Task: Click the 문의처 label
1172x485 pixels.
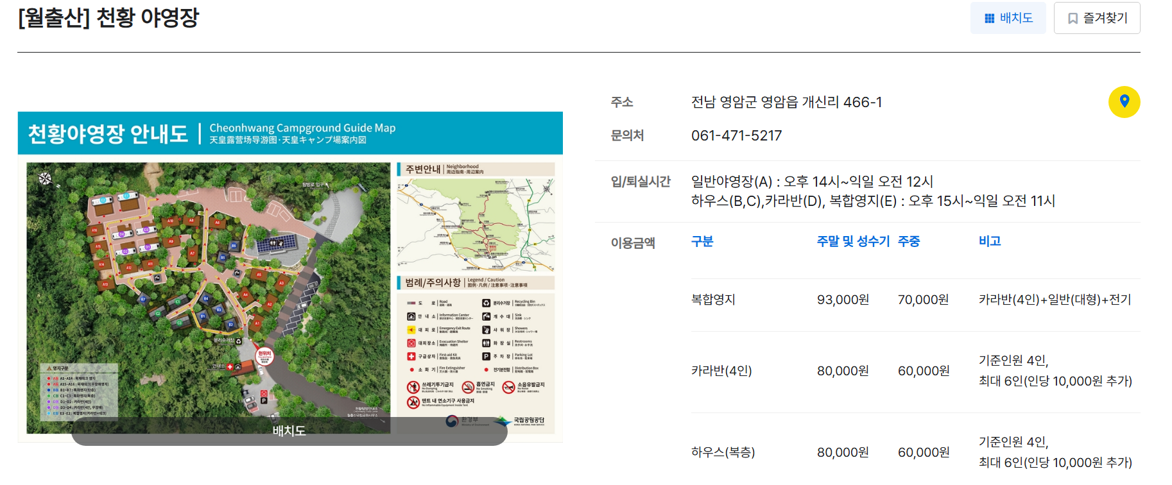Action: pos(627,135)
